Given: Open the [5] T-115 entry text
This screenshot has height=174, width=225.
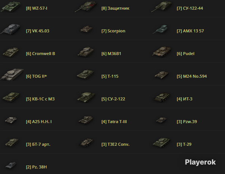Looking at the screenshot, I should 110,76.
